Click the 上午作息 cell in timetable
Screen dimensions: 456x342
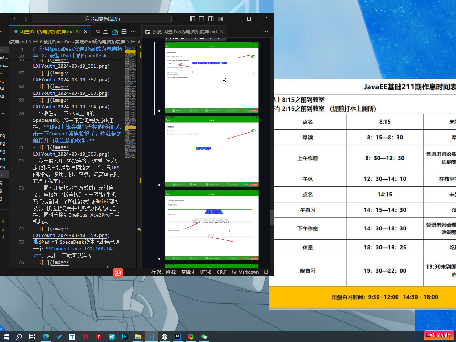pyautogui.click(x=308, y=158)
